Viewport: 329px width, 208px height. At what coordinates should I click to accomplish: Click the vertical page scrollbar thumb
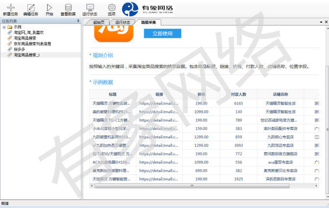327,129
